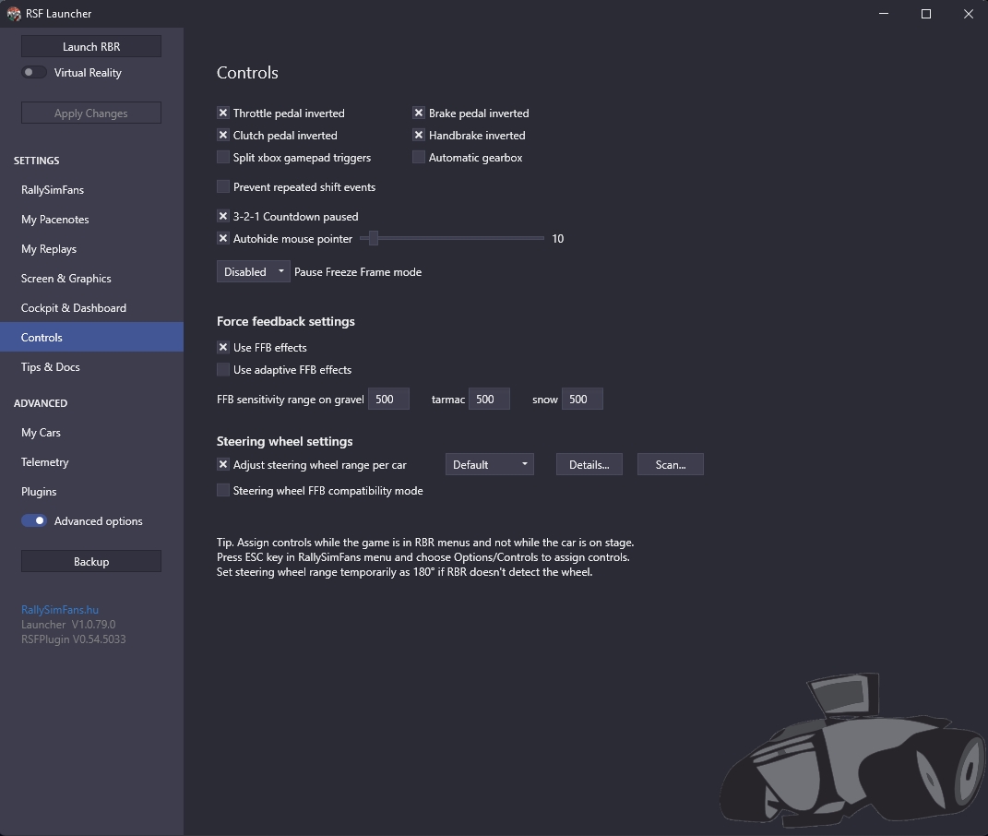Click the RSF Launcher app icon in title bar
Viewport: 988px width, 836px height.
click(x=14, y=14)
